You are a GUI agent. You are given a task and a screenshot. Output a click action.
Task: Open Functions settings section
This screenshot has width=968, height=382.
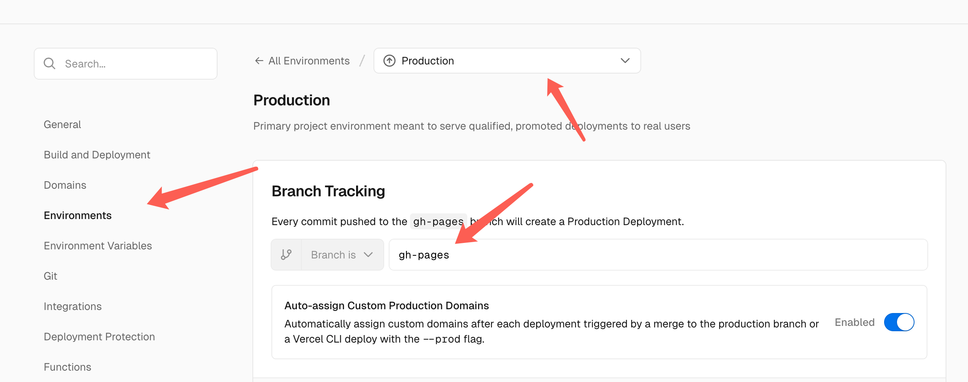point(67,367)
